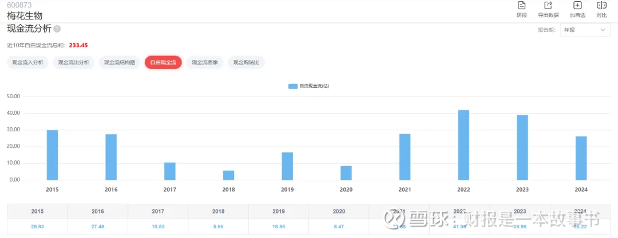Screen dimensions: 618x238
Task: Switch to 现金流结构图 tab
Action: point(120,63)
